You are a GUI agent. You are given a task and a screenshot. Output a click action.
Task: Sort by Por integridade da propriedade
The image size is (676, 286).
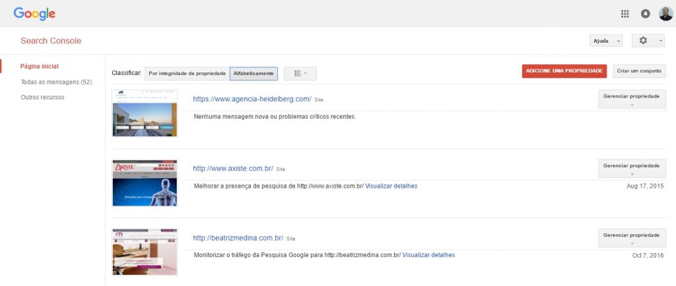(x=187, y=74)
